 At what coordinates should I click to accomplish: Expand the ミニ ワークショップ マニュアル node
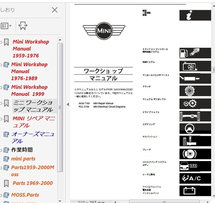(1, 103)
